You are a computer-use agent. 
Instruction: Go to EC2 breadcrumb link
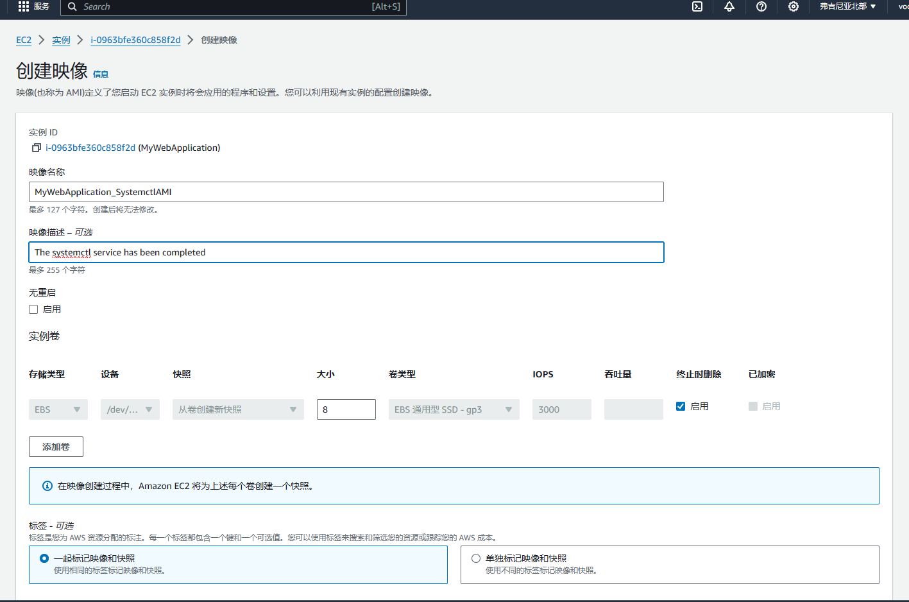click(24, 40)
